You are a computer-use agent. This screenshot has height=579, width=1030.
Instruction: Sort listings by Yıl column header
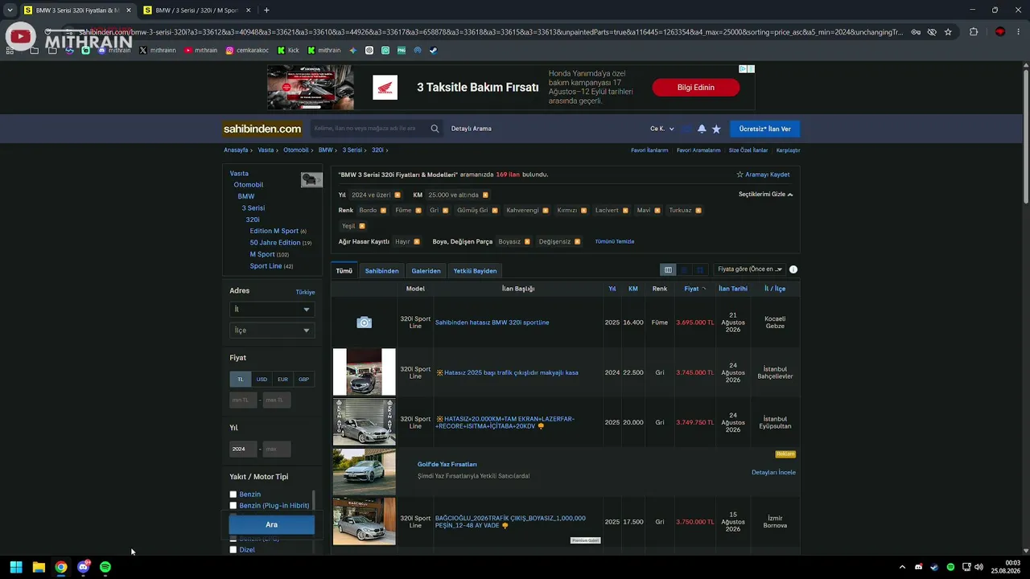[612, 289]
